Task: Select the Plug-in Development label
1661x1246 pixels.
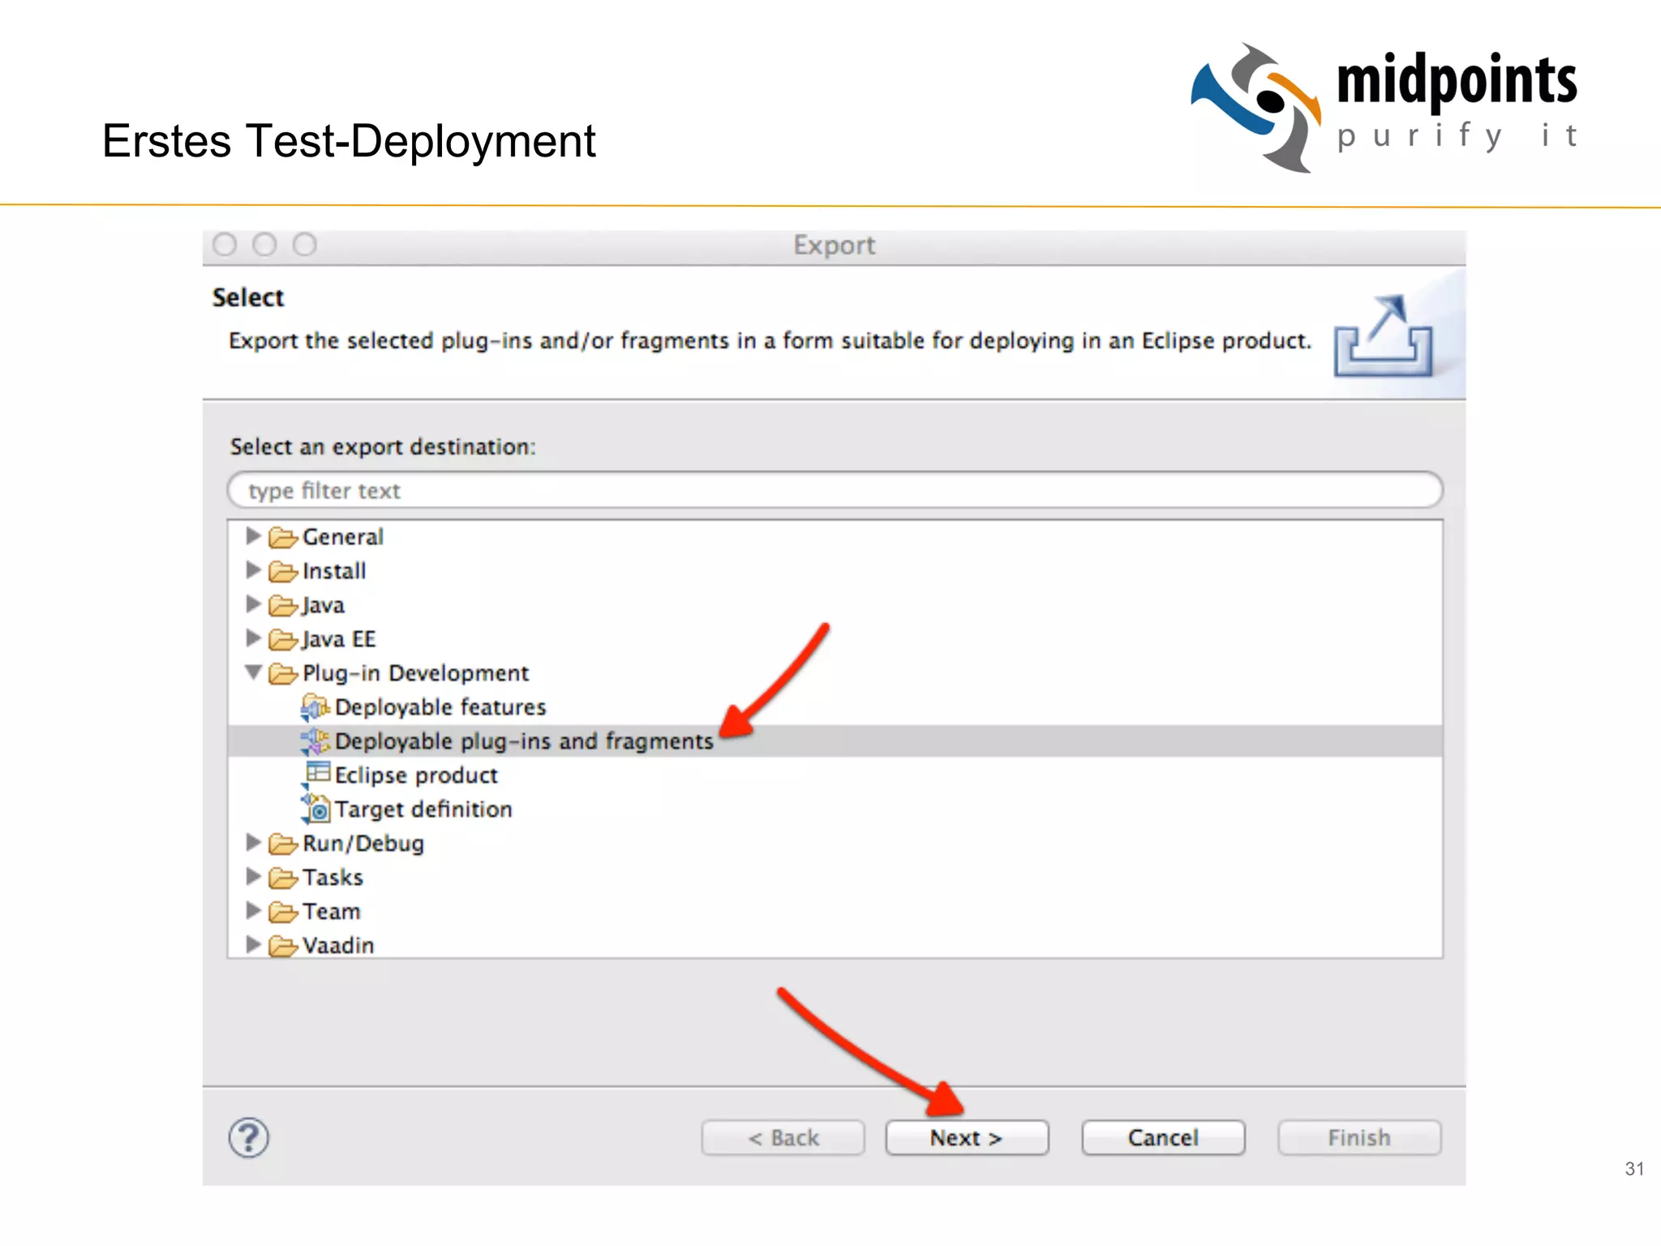Action: [415, 673]
